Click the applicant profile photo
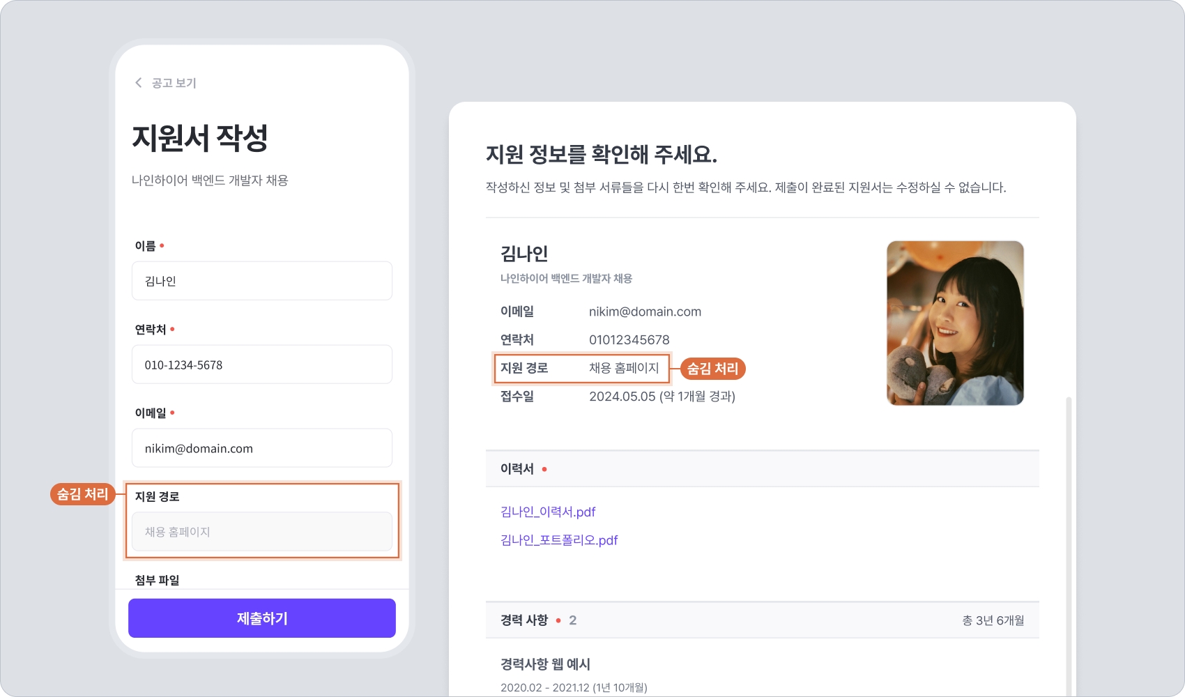Viewport: 1185px width, 697px height. coord(955,323)
